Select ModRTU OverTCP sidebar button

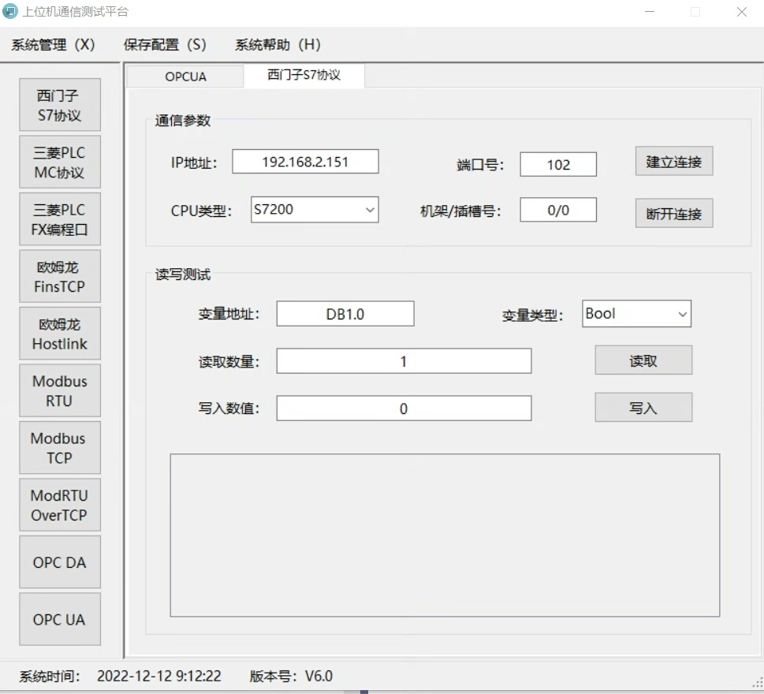coord(60,505)
